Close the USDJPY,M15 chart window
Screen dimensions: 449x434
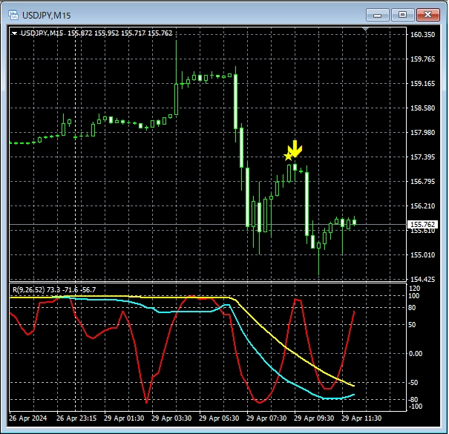427,14
